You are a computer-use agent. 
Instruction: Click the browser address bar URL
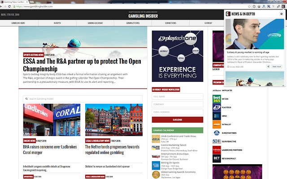click(x=35, y=6)
